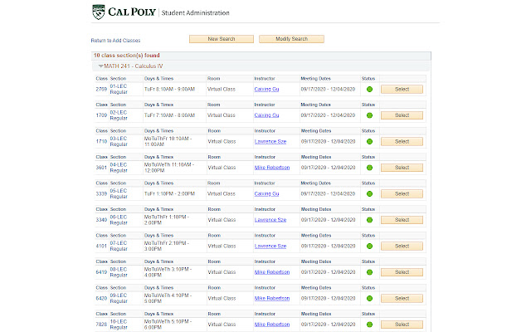Select class 4101 section 07-LEC
The height and width of the screenshot is (332, 531).
402,246
